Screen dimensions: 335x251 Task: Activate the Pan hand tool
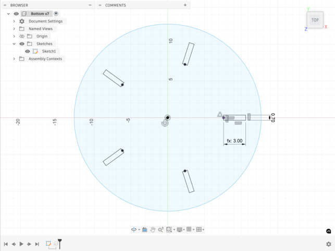click(153, 230)
